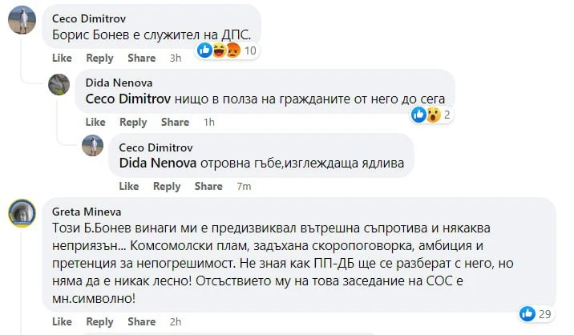Like the 'отровна гъбе' reply
The height and width of the screenshot is (335, 574).
coord(128,186)
